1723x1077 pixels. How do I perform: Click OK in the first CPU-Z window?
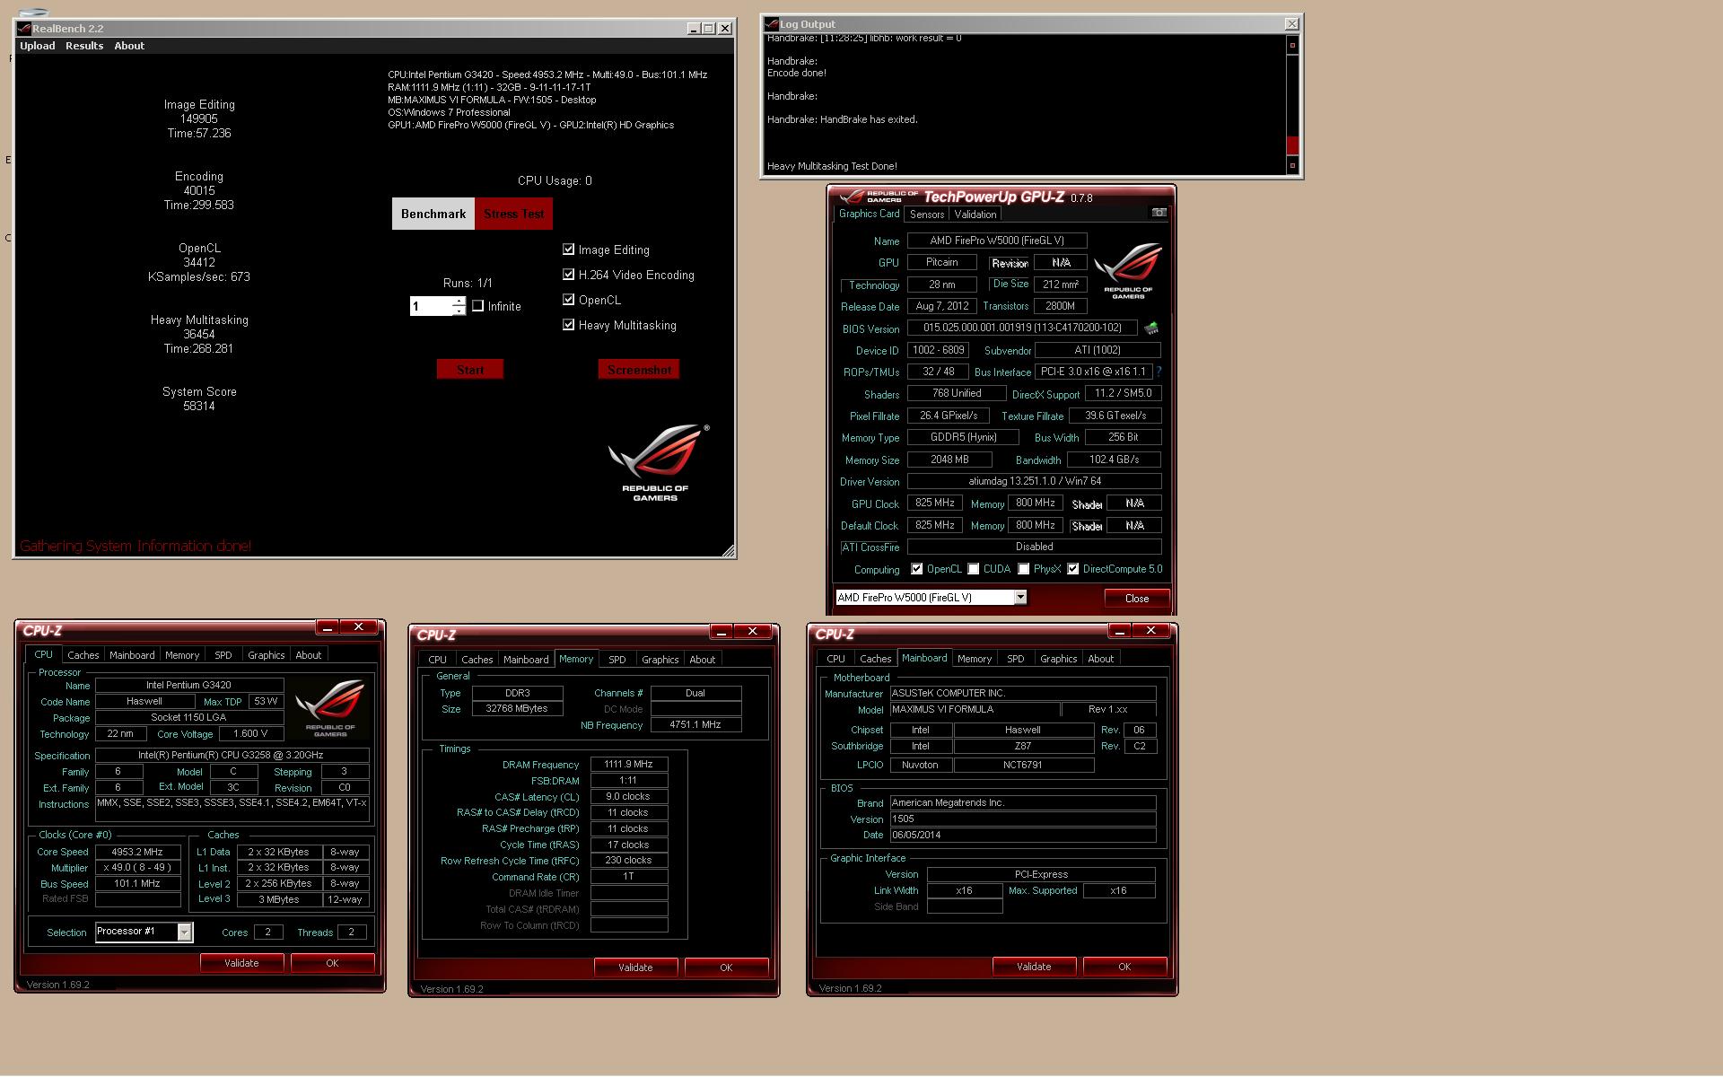[332, 963]
